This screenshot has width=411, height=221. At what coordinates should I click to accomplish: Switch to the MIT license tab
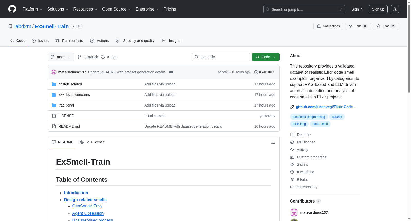point(92,142)
